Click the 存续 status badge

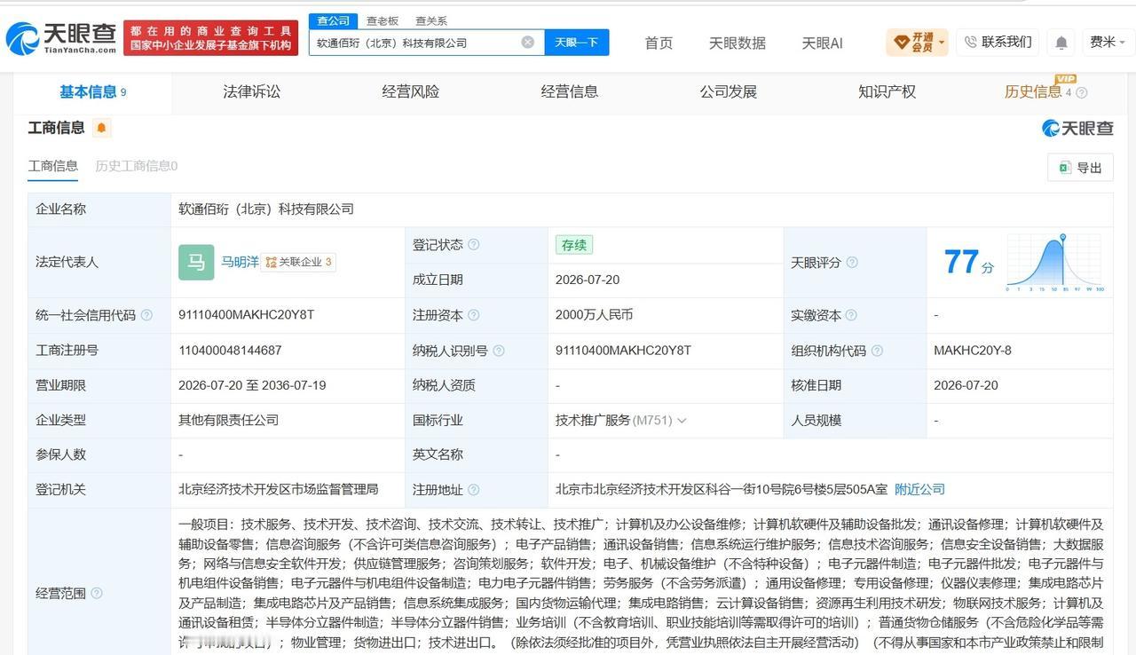(574, 245)
